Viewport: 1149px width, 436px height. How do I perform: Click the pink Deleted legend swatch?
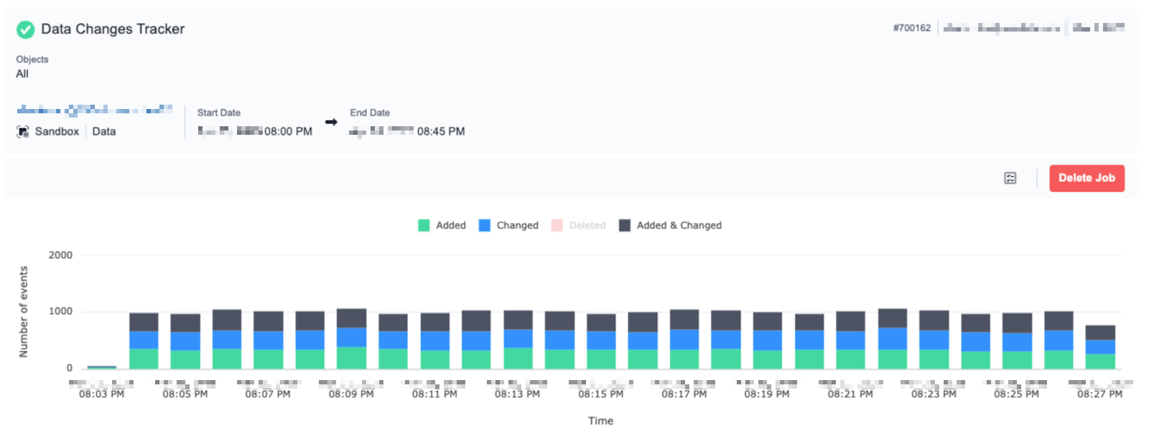pos(557,225)
